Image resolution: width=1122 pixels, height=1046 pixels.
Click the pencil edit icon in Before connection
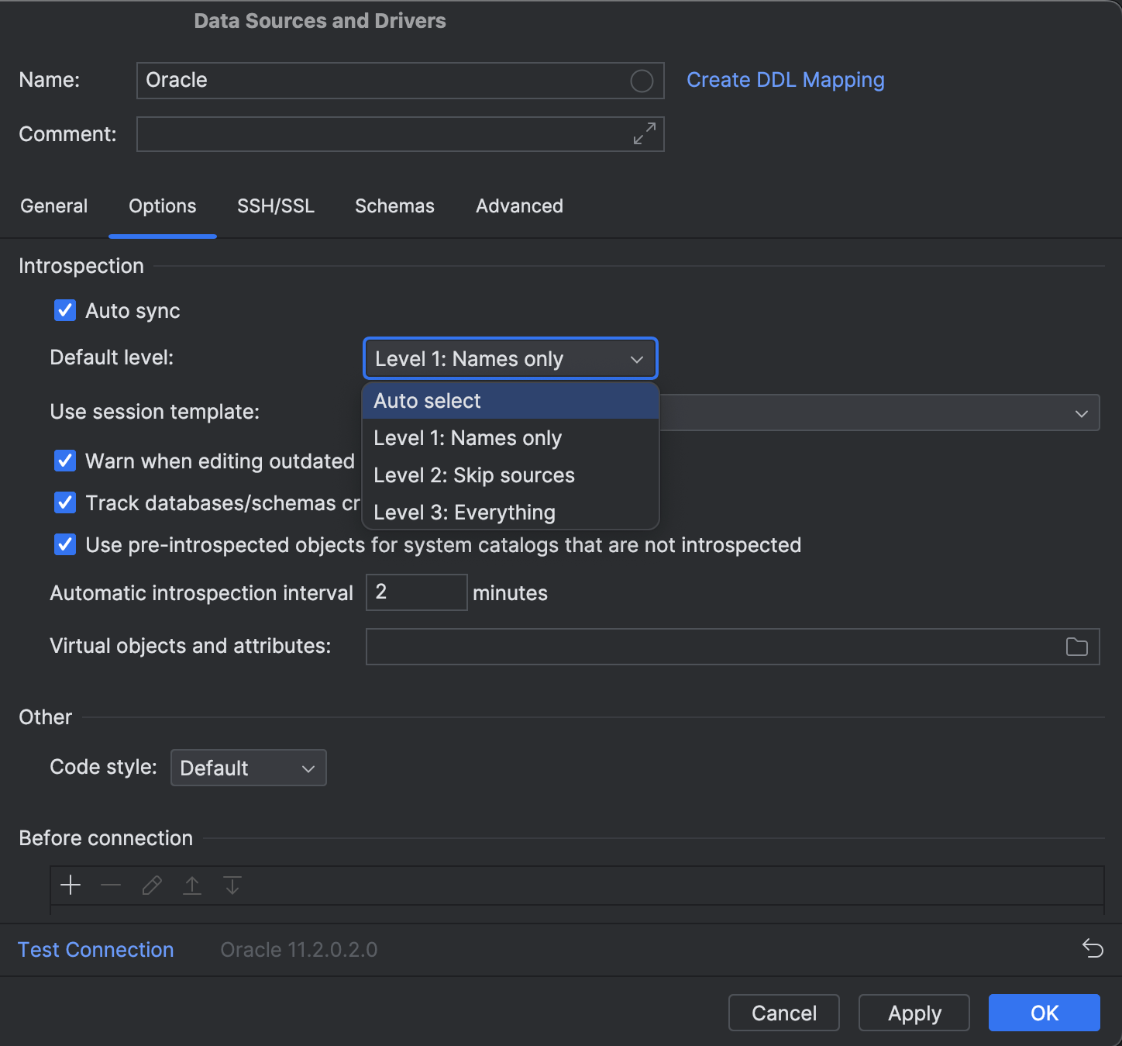pos(152,885)
